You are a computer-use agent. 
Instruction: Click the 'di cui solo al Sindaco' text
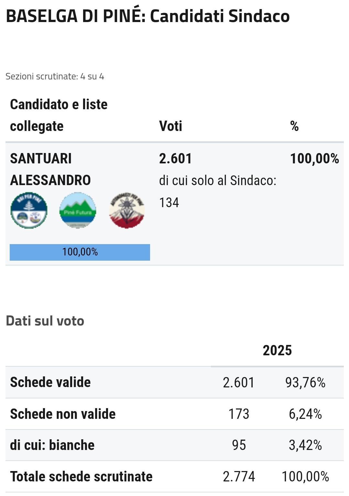pyautogui.click(x=218, y=181)
